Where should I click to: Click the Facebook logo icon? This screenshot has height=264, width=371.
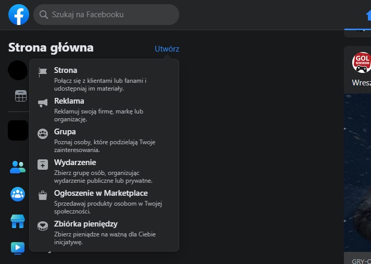(19, 15)
